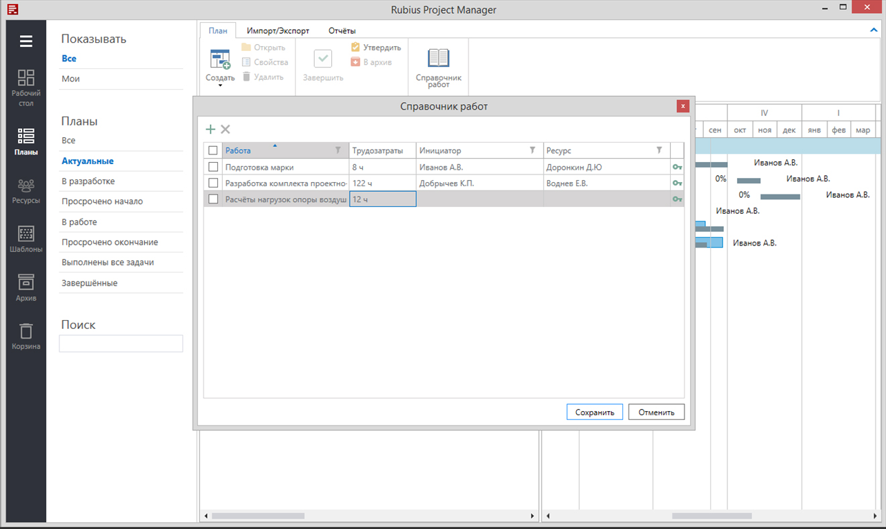
Task: Click the Завершить checkmark icon
Action: tap(323, 59)
